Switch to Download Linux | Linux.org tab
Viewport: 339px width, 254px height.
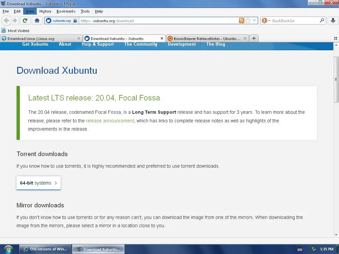pos(41,38)
